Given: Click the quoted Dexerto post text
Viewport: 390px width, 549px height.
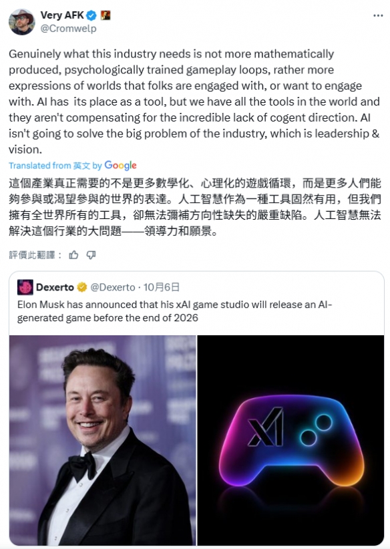Looking at the screenshot, I should [174, 311].
